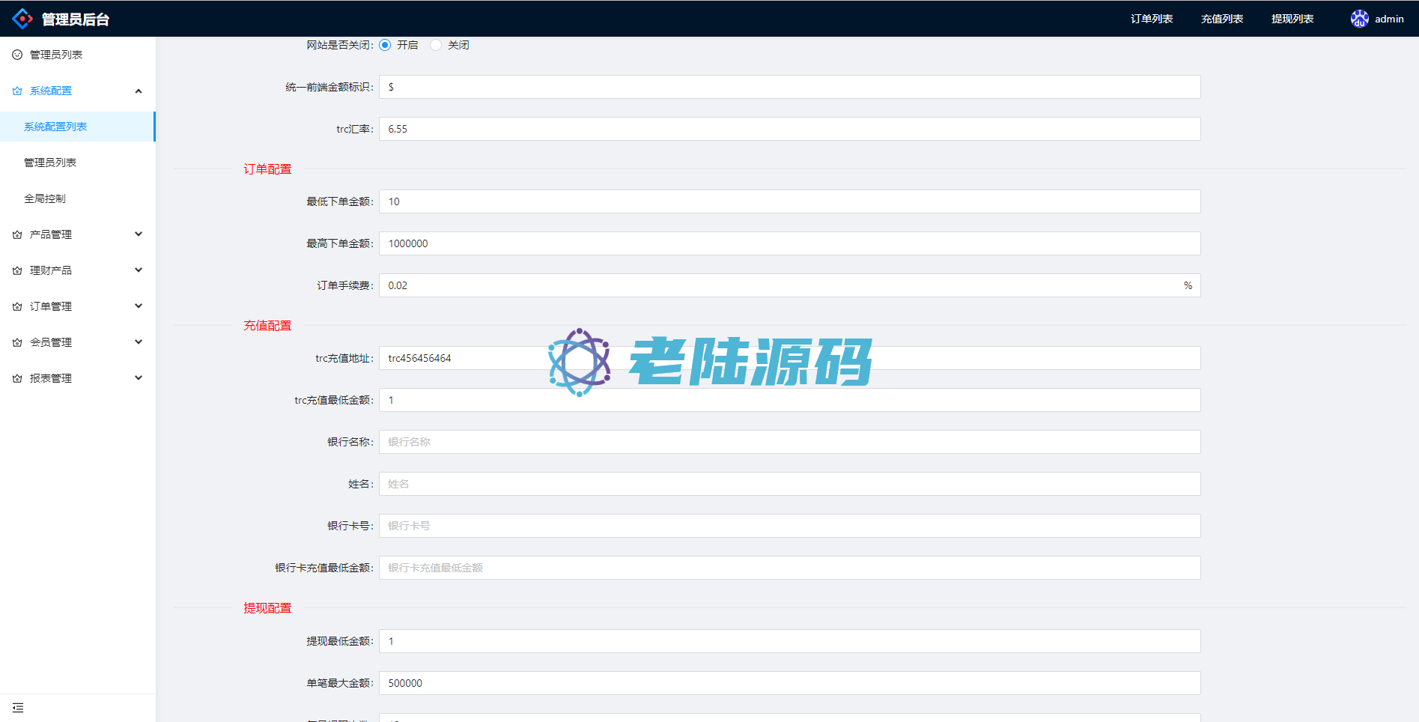The width and height of the screenshot is (1419, 722).
Task: Select the 关闭 radio option
Action: (x=436, y=45)
